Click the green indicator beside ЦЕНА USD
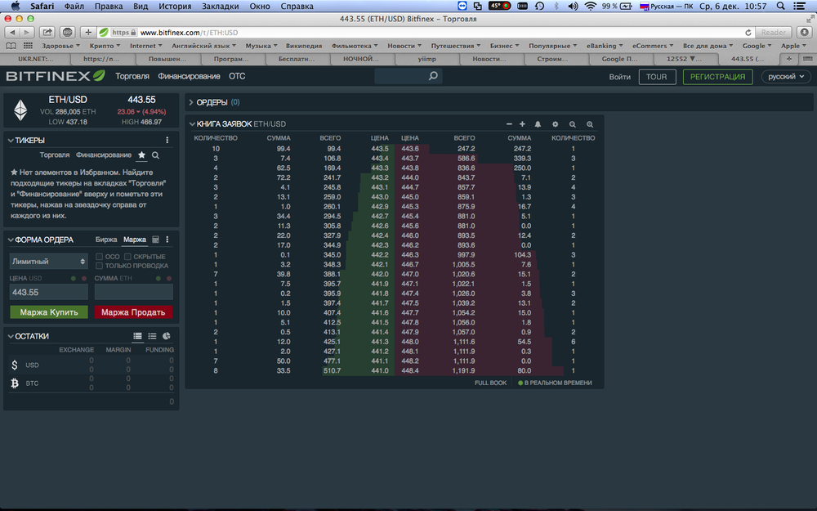This screenshot has height=511, width=817. pos(74,279)
